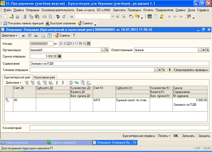The width and height of the screenshot is (212, 152).
Task: Click the Содержание input field
Action: 120,64
